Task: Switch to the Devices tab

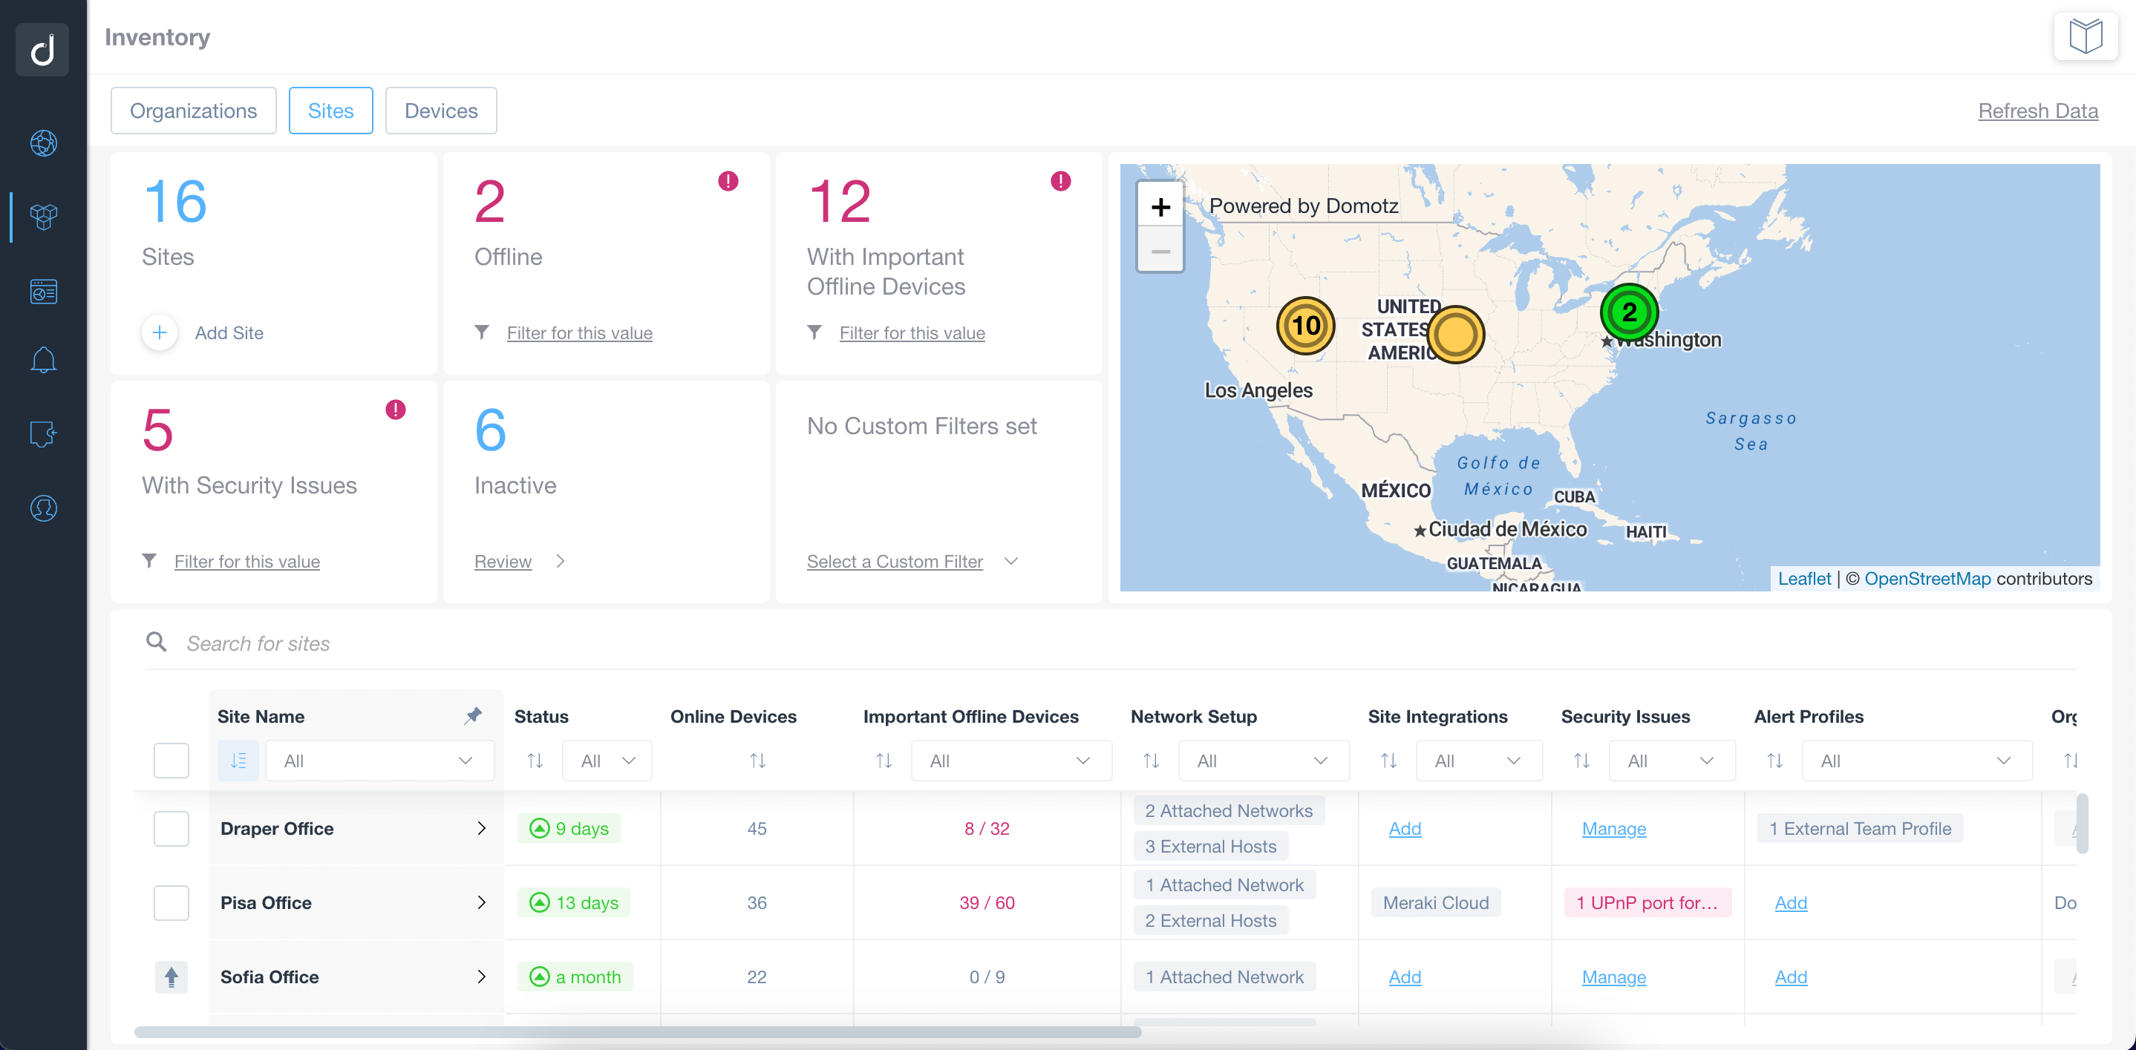Action: point(441,111)
